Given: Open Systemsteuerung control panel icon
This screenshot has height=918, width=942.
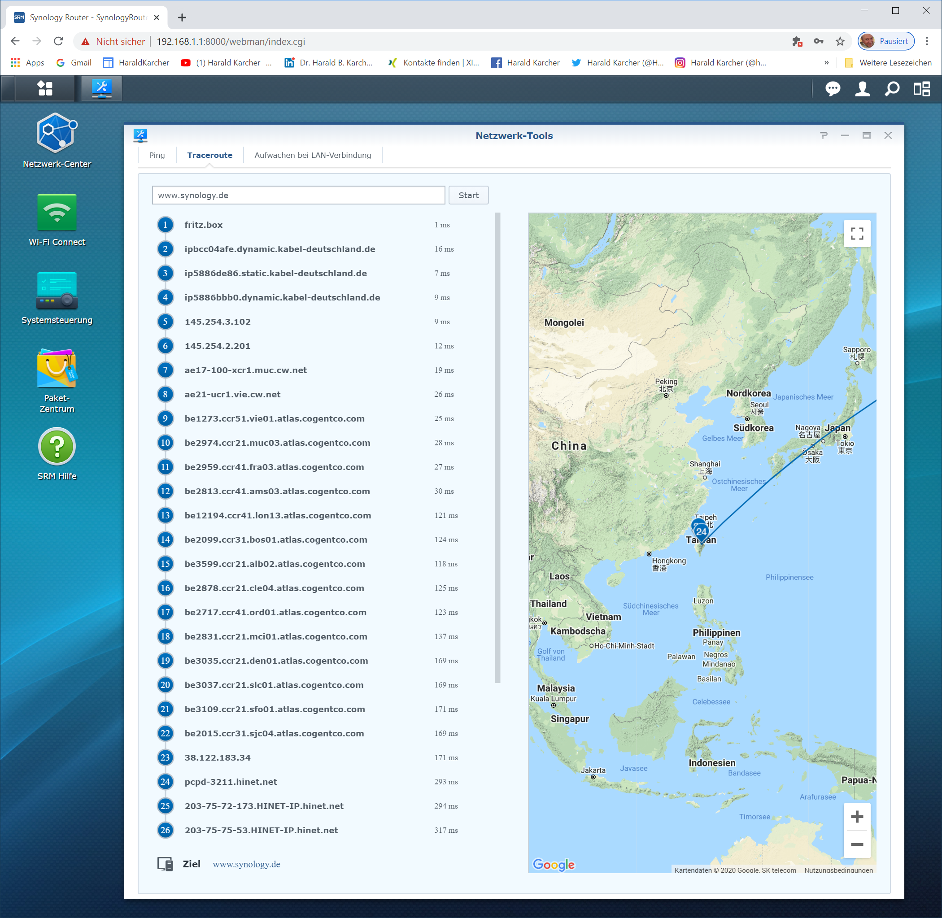Looking at the screenshot, I should pyautogui.click(x=57, y=291).
